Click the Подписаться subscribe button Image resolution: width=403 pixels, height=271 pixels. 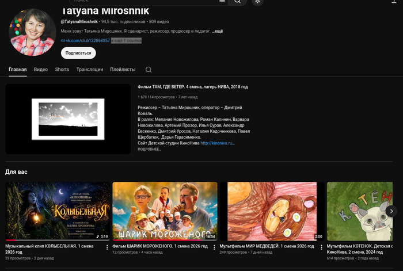point(78,53)
